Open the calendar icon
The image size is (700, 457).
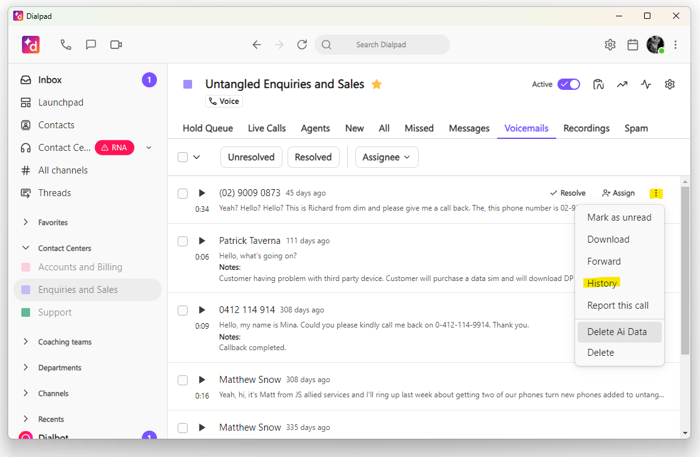click(x=633, y=45)
